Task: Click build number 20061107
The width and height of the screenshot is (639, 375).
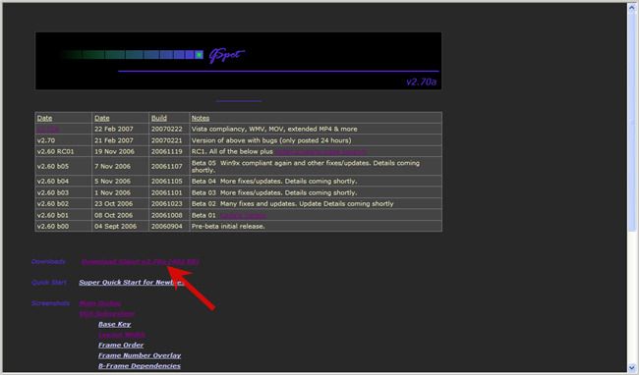Action: (167, 166)
